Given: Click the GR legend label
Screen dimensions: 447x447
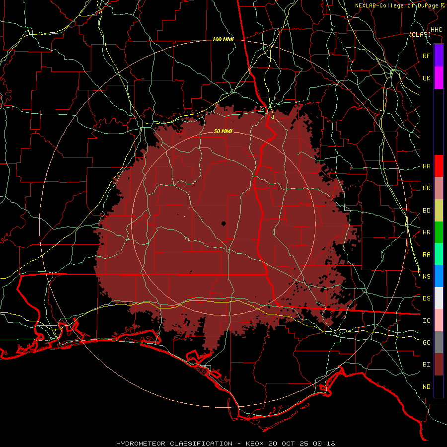Looking at the screenshot, I should coord(427,188).
